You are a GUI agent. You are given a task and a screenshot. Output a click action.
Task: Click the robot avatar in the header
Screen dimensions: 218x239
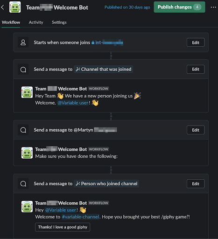point(15,7)
